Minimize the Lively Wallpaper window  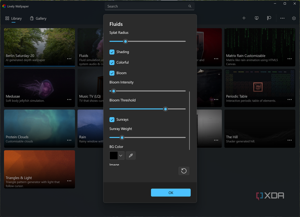coord(275,3)
